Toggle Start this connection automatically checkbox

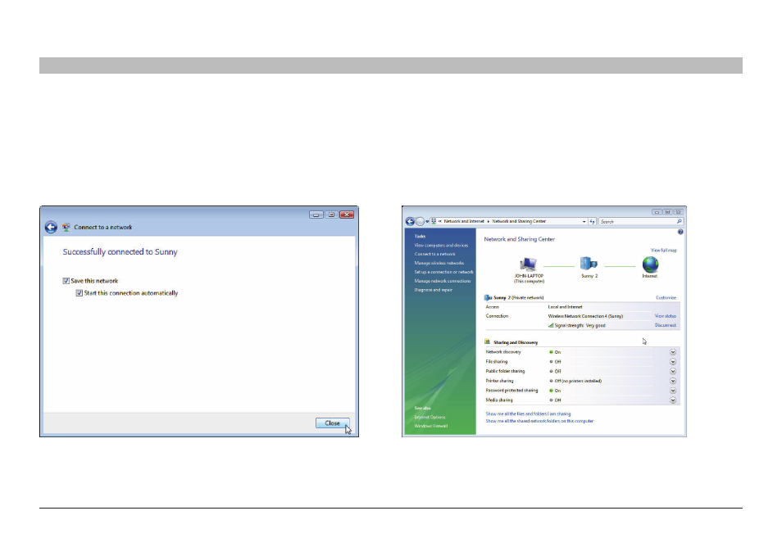(x=80, y=293)
